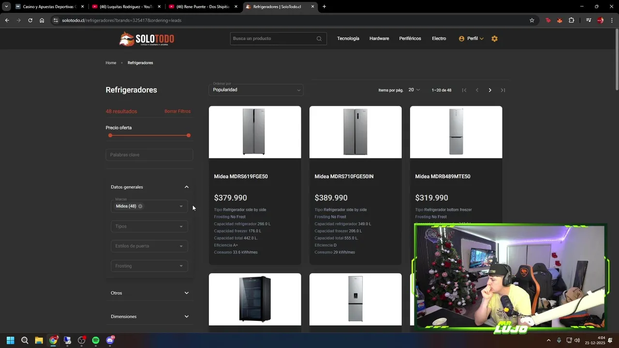Screen dimensions: 619x348
Task: Click right handle of Precio oferta slider
Action: click(189, 135)
